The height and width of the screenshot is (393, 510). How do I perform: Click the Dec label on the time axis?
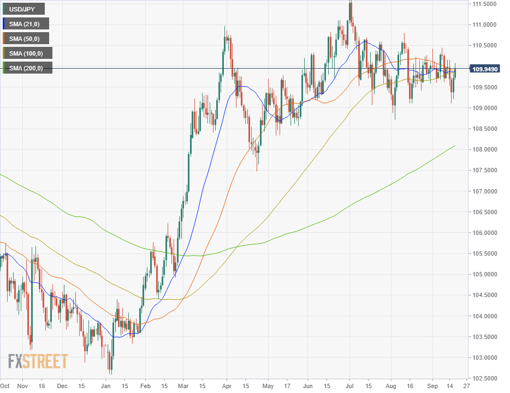(62, 386)
